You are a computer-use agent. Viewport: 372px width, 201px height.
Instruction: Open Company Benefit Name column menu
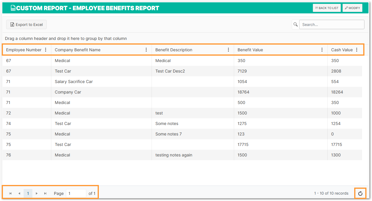pos(146,50)
